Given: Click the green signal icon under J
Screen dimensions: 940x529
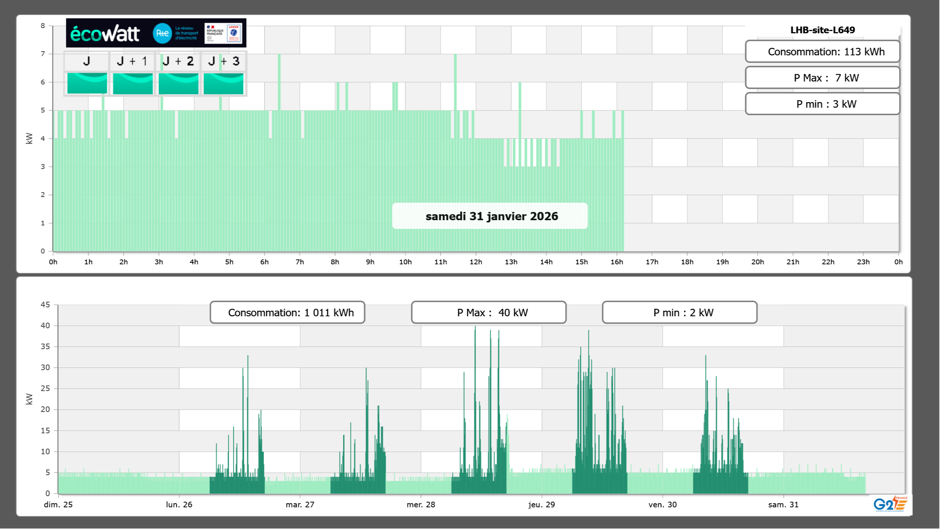Looking at the screenshot, I should pos(87,83).
